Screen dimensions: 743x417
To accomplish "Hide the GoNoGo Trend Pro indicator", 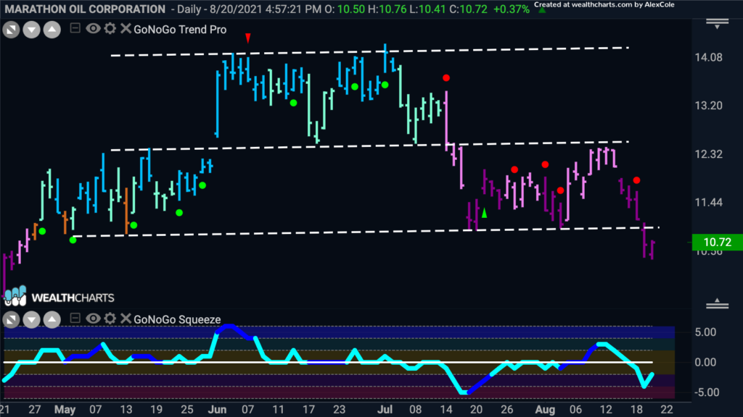I will click(x=93, y=29).
